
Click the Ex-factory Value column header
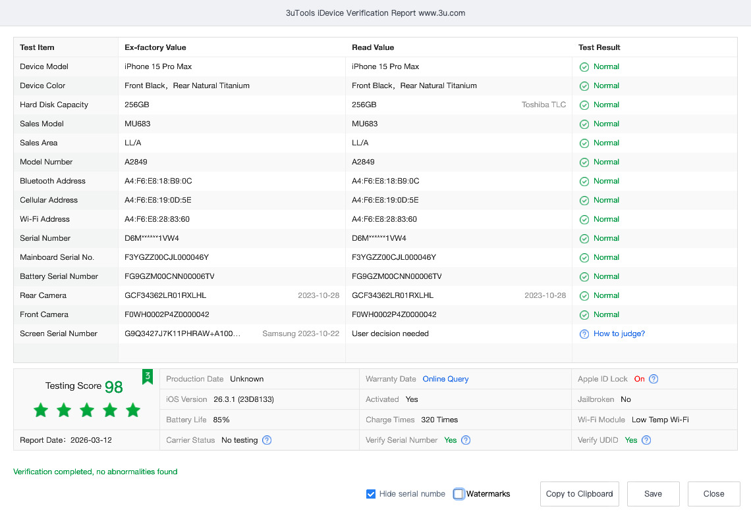155,47
